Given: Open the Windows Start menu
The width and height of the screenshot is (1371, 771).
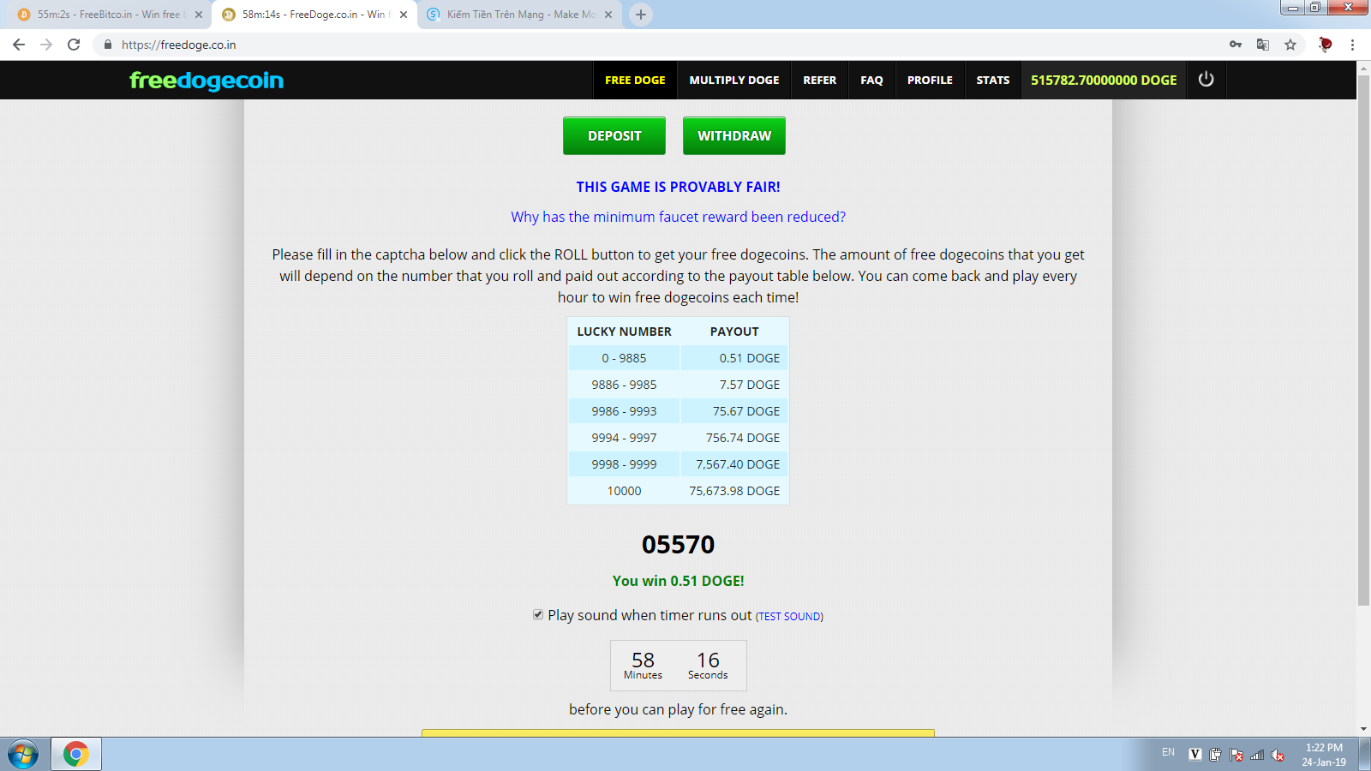Looking at the screenshot, I should (x=23, y=755).
